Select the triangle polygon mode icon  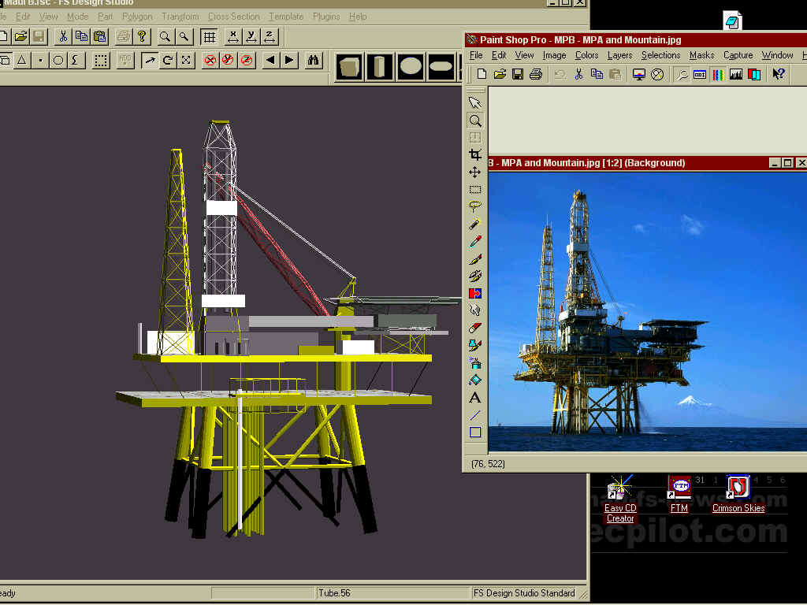(21, 60)
